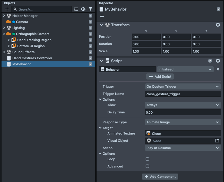Screen dimensions: 224x182
Task: Uncheck the Hand Gestures Controller object checkbox
Action: [91, 58]
